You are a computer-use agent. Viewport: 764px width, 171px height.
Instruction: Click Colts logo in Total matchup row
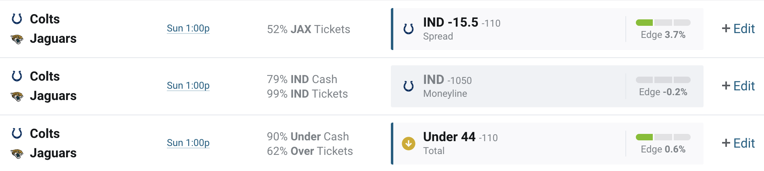click(x=17, y=133)
